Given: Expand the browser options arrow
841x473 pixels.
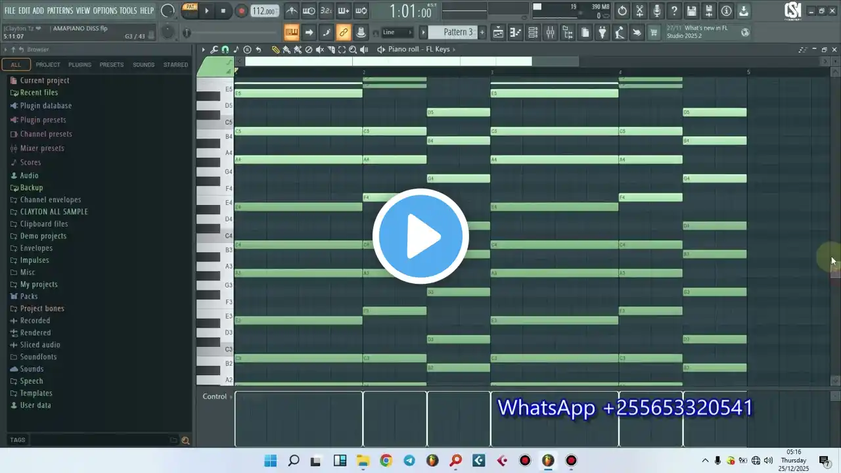Looking at the screenshot, I should pyautogui.click(x=6, y=50).
